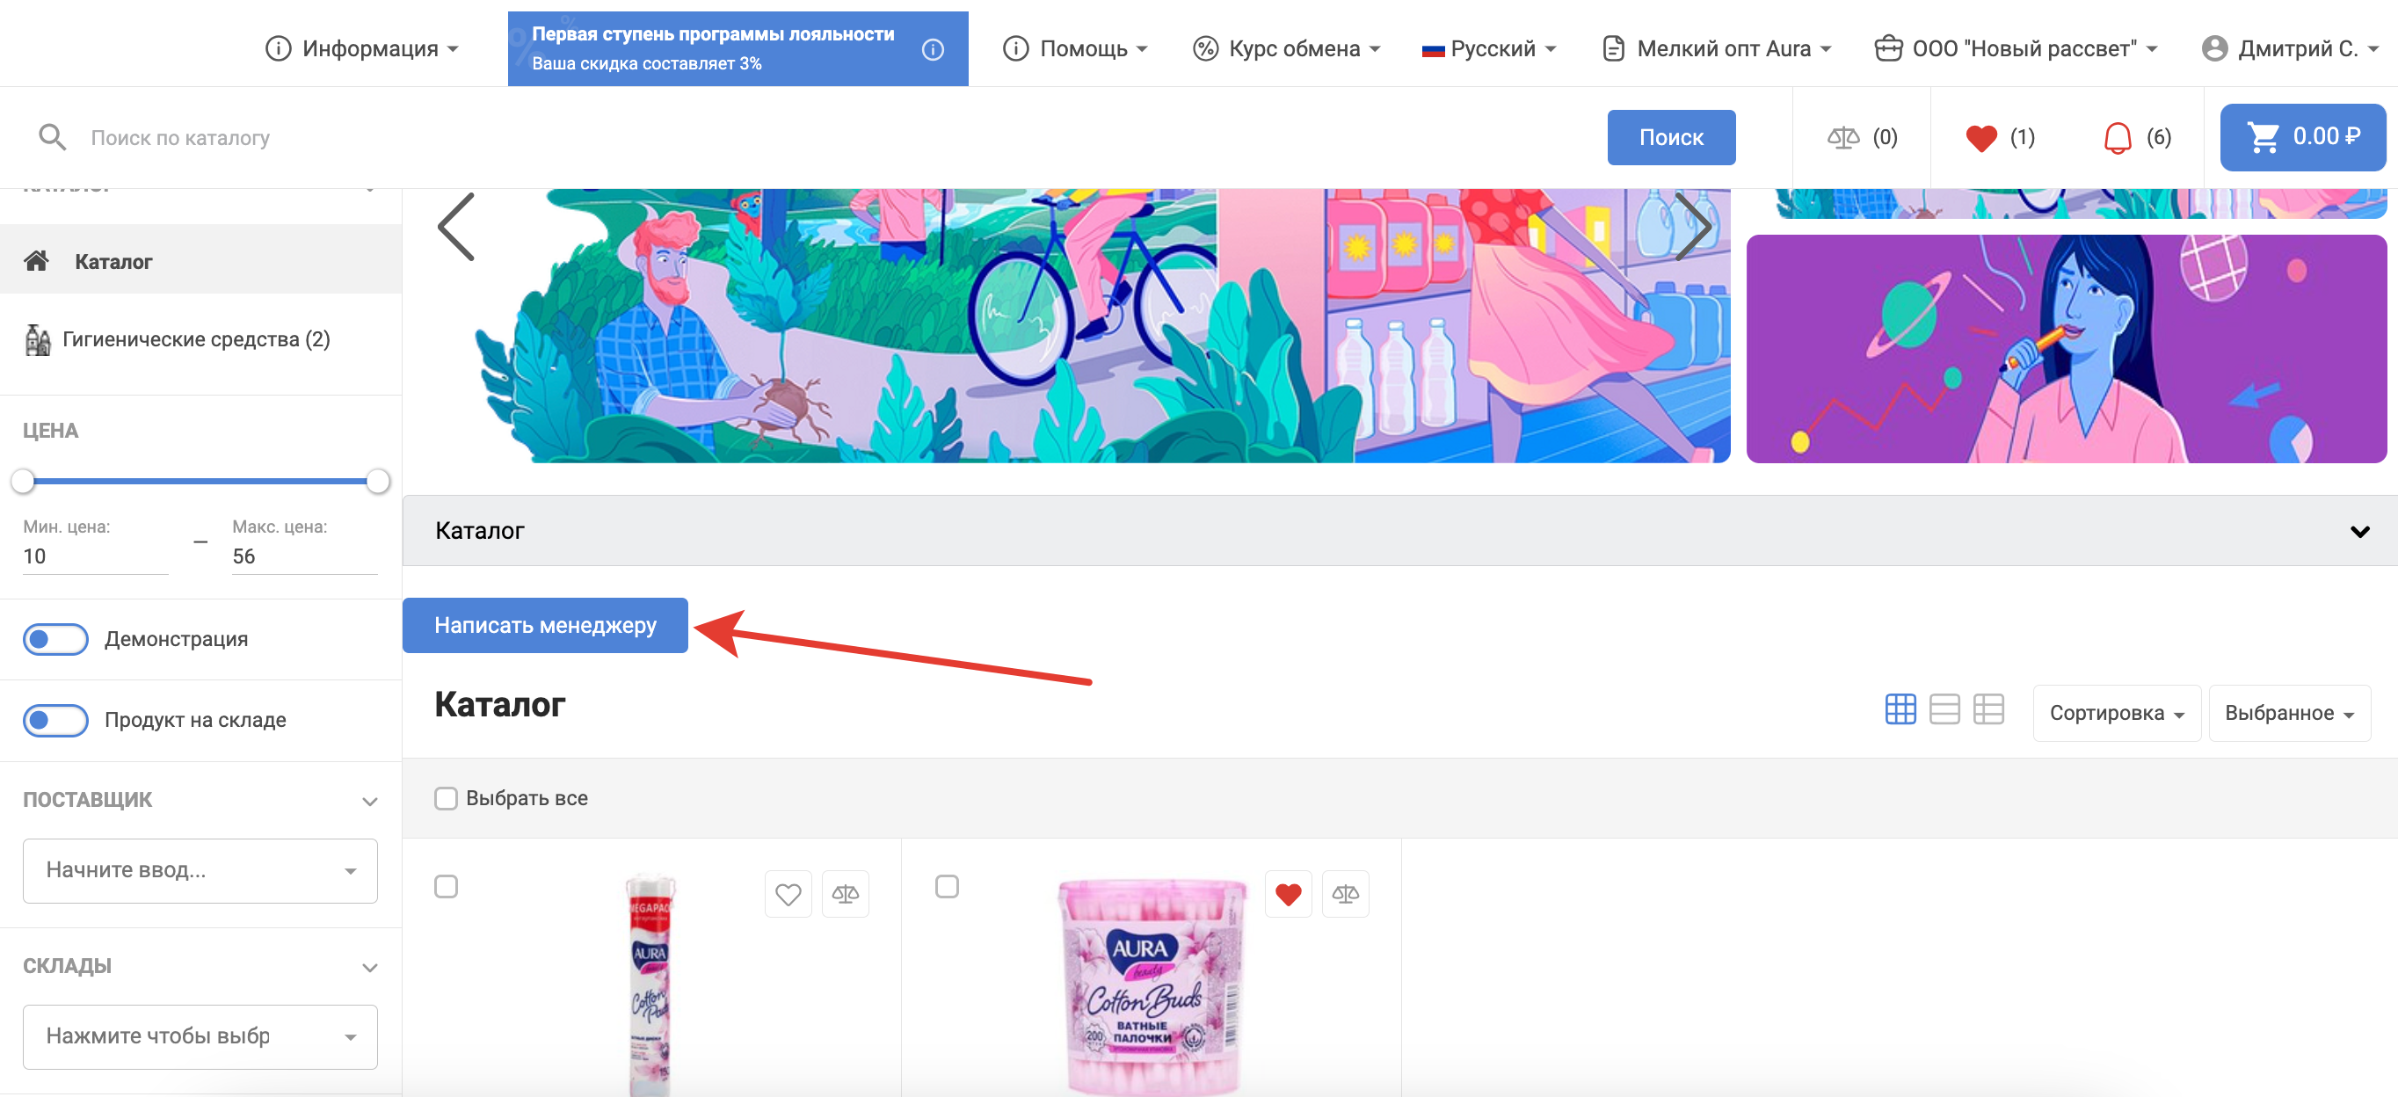Click the compare scales icon in header
Screen dimensions: 2398x1097
[x=1842, y=138]
